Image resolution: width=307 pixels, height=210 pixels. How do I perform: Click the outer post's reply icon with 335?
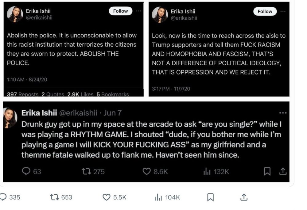coord(3,197)
